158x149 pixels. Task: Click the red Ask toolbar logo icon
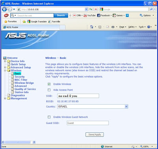pos(6,15)
